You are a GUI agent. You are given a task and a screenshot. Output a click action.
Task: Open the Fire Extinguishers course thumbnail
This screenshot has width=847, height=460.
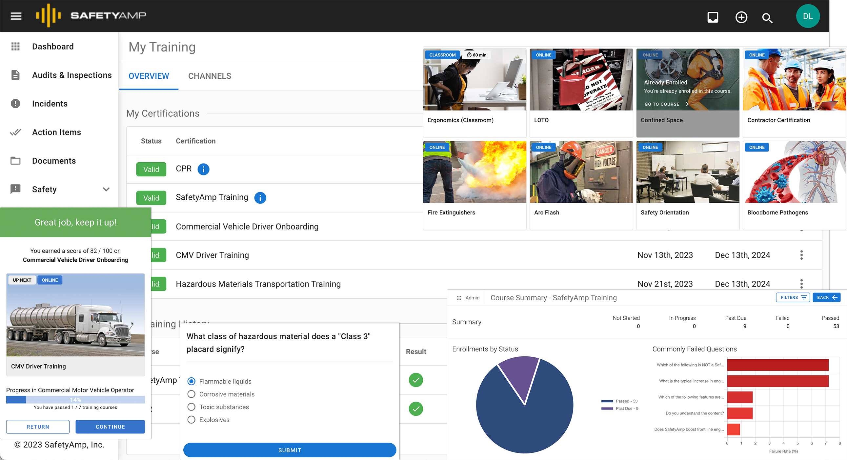tap(475, 172)
